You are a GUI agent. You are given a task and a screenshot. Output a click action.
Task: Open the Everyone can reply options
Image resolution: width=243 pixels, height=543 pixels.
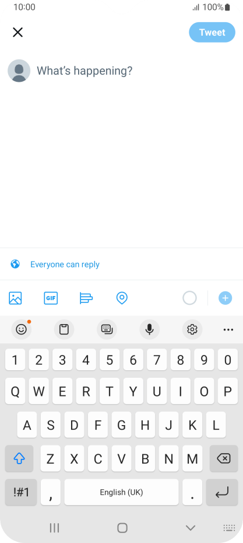[x=65, y=264]
